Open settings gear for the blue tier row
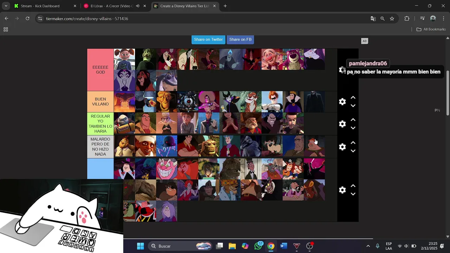 pyautogui.click(x=342, y=190)
